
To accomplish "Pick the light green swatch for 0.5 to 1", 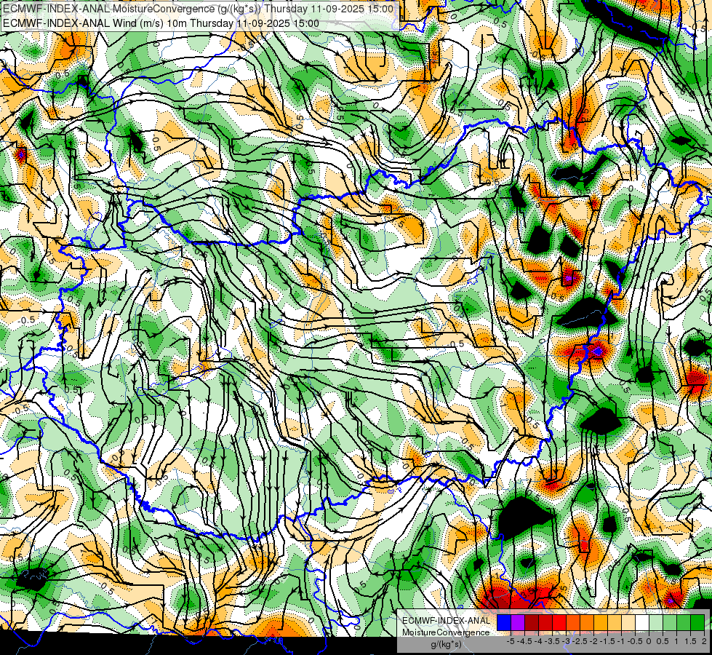I will (670, 623).
